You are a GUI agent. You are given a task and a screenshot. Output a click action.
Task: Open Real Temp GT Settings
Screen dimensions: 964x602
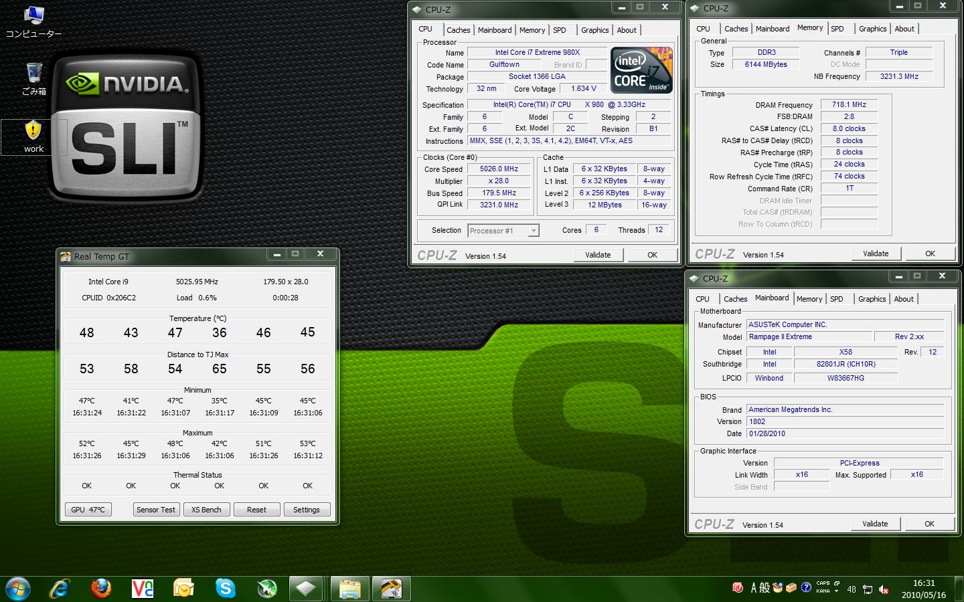307,510
